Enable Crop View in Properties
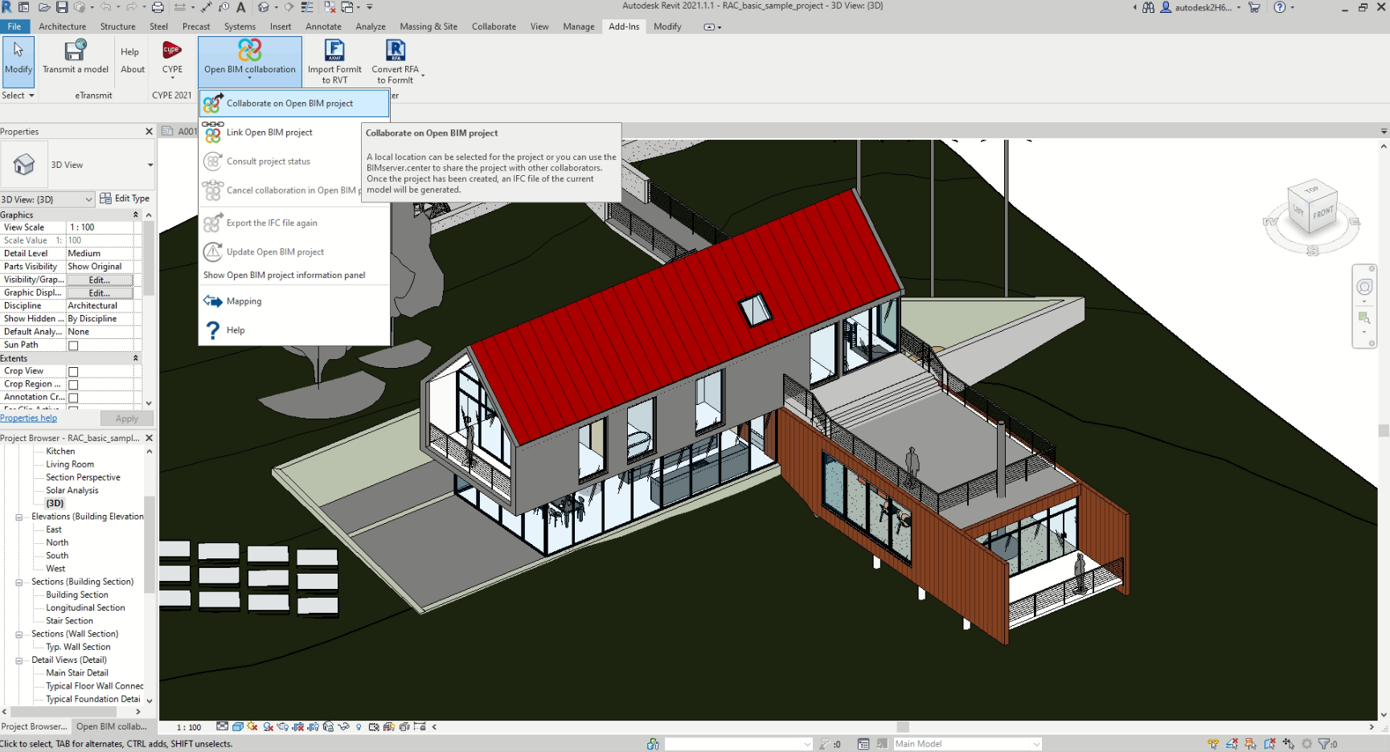 click(x=72, y=370)
